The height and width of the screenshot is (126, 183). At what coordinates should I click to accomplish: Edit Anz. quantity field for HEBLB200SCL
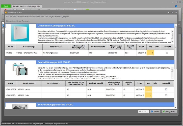pyautogui.click(x=148, y=95)
